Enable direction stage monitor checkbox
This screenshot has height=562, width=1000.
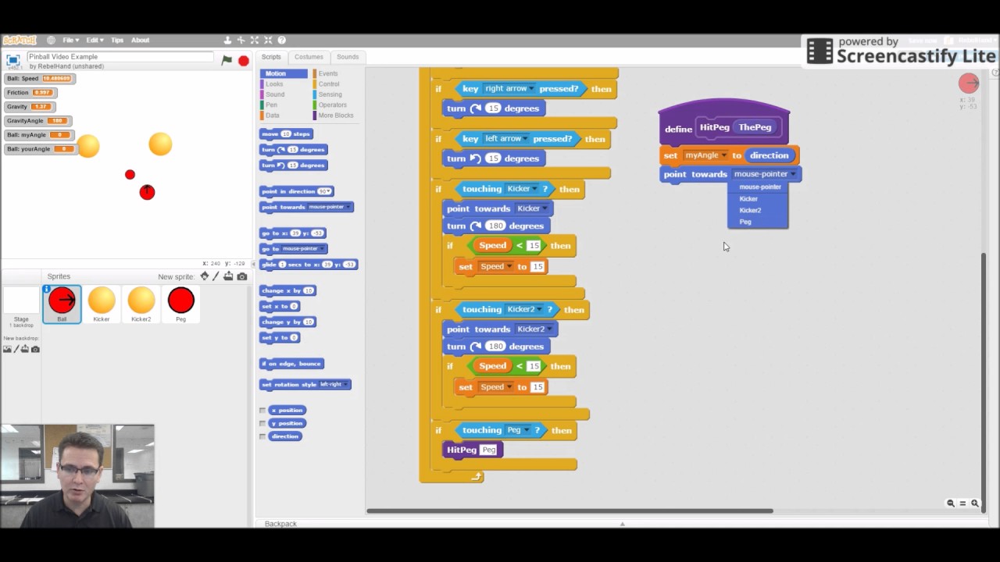pos(262,436)
